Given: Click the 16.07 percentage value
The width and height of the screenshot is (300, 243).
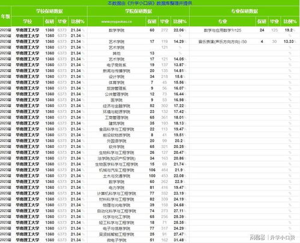Looking at the screenshot, I should click(x=179, y=88).
